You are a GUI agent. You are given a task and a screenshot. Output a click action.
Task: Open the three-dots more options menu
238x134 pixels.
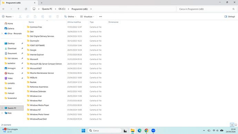click(100, 17)
